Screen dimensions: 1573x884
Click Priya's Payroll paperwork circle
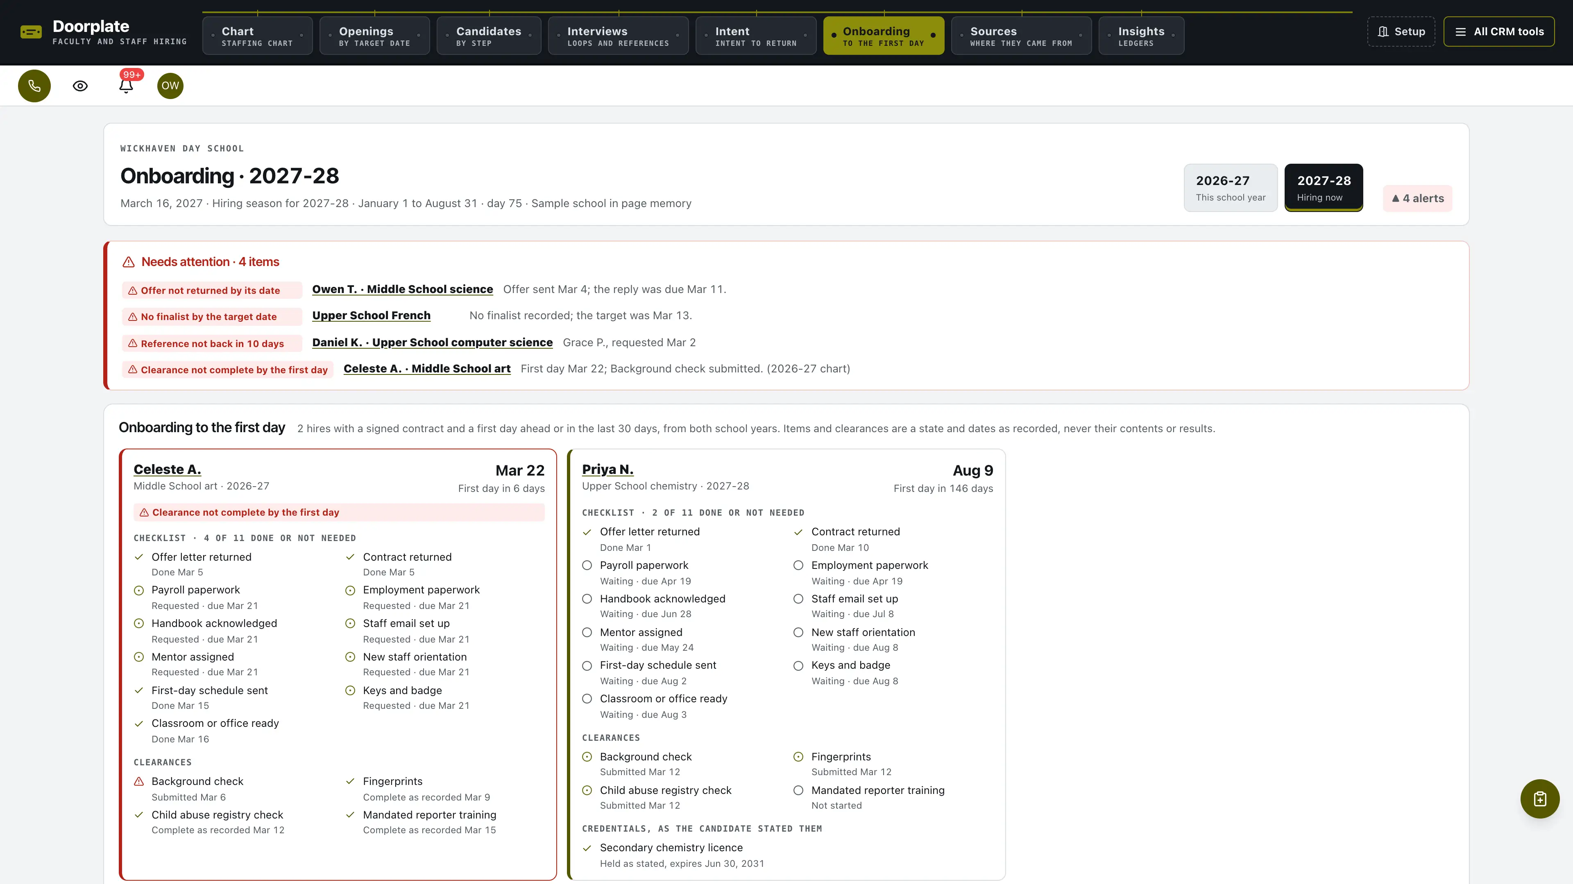point(587,566)
